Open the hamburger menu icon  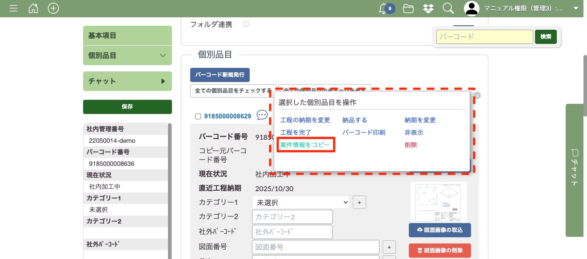point(13,8)
